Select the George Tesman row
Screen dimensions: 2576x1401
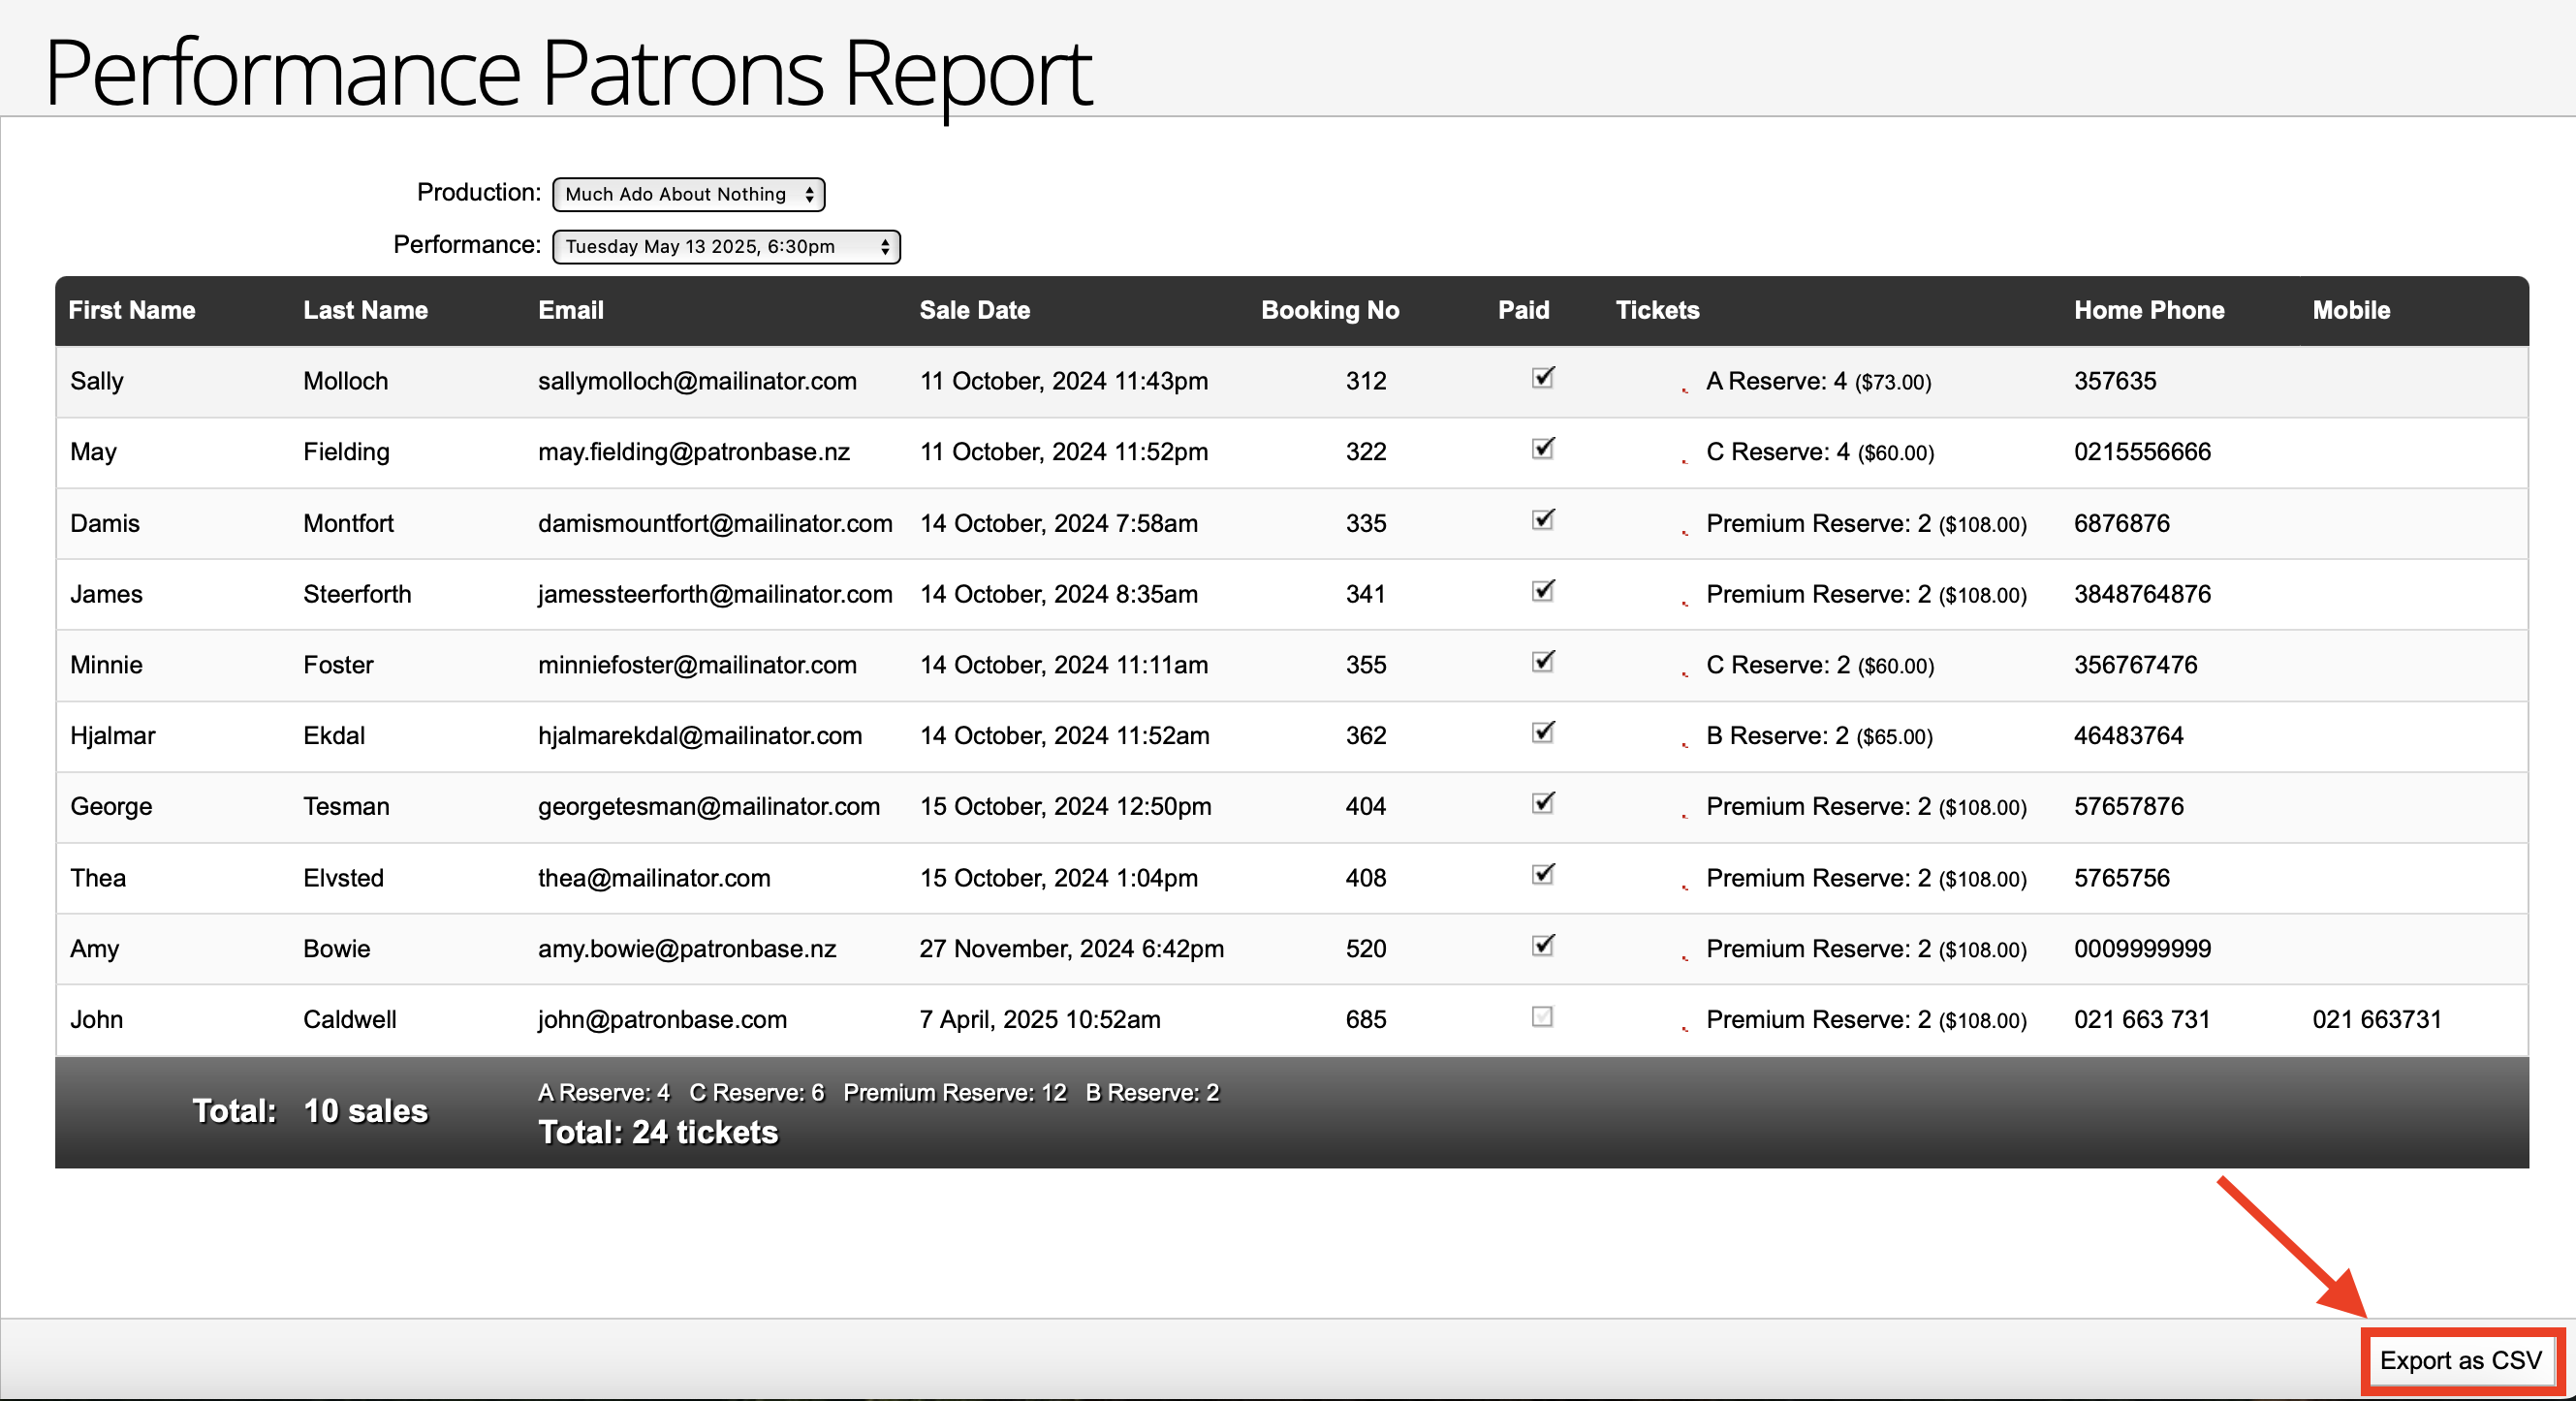(110, 806)
